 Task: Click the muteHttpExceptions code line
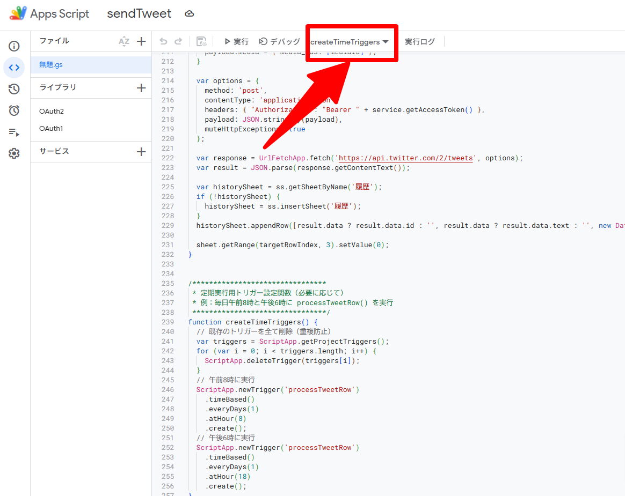click(255, 129)
